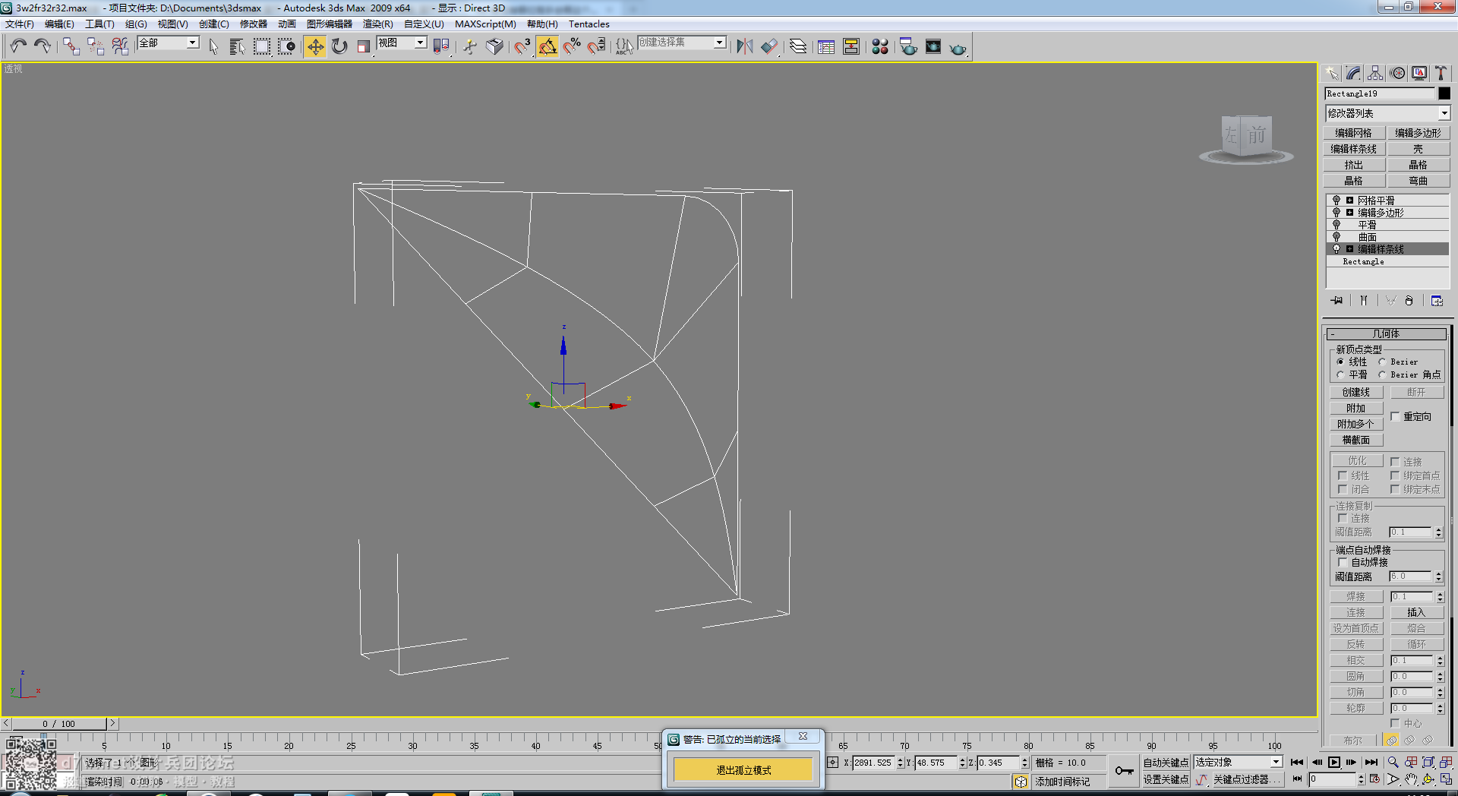This screenshot has width=1458, height=796.
Task: Open the Schematic View icon
Action: point(851,46)
